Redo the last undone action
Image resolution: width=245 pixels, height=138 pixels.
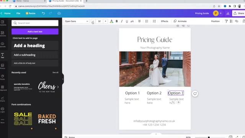coord(50,13)
